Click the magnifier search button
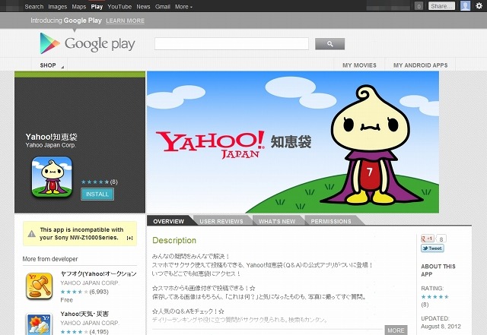The image size is (487, 335). point(329,44)
